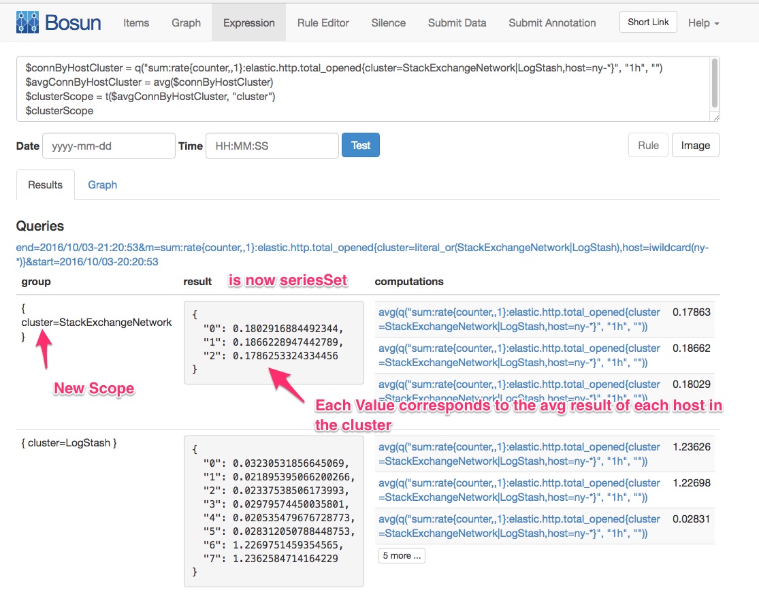Click the Bosun logo icon
This screenshot has height=607, width=759.
click(x=27, y=22)
